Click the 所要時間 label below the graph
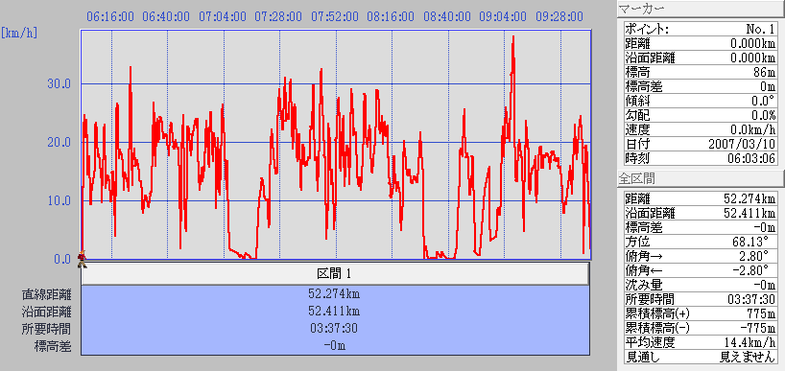This screenshot has height=371, width=785. point(46,329)
